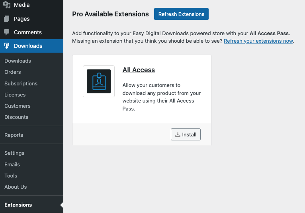
Task: Open the Reports section
Action: click(x=14, y=135)
